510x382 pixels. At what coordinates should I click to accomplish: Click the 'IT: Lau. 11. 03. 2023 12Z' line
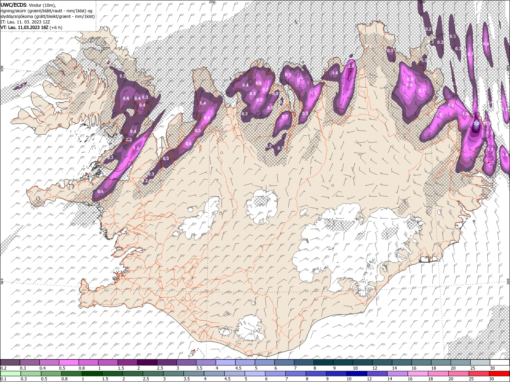(x=25, y=21)
